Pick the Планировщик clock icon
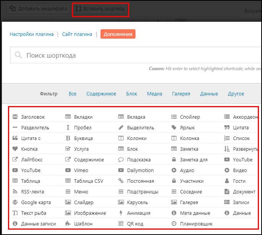 pyautogui.click(x=174, y=224)
